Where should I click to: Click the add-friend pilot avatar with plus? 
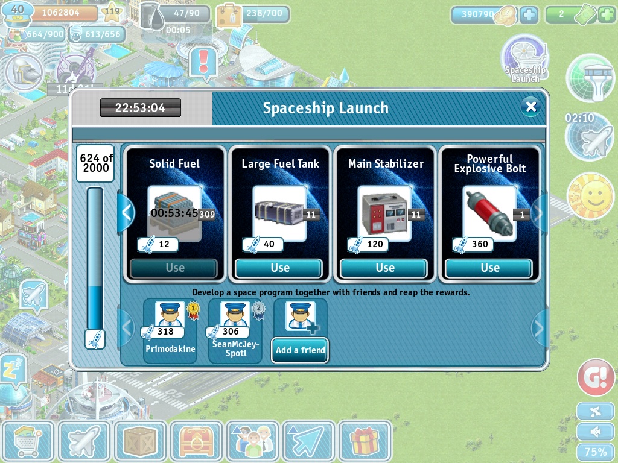point(301,315)
